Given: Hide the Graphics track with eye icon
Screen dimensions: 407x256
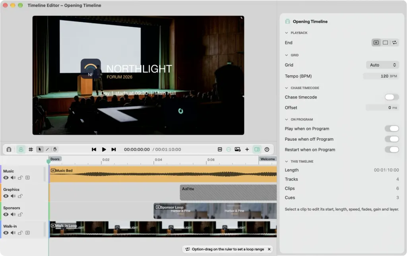Looking at the screenshot, I should click(x=6, y=196).
